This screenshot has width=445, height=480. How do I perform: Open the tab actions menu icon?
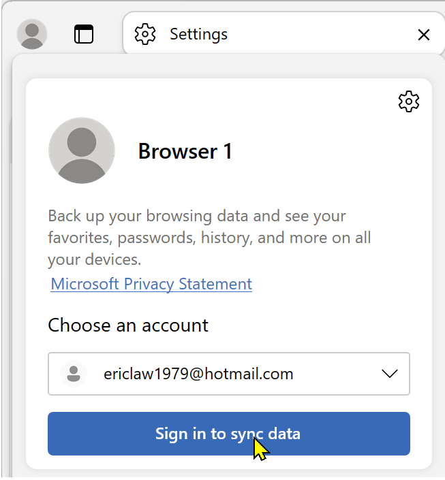click(x=84, y=34)
